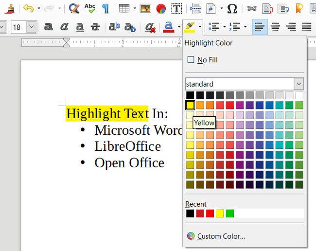Toggle the bulleted list icon
316x251 pixels.
pos(214,27)
